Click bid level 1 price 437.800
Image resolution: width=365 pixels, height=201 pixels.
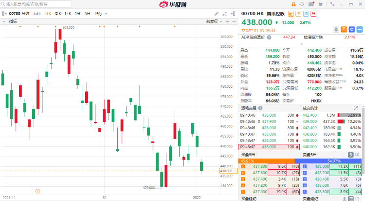(260, 166)
